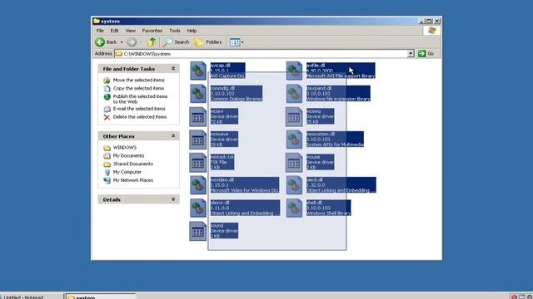
Task: Open the Help menu
Action: pyautogui.click(x=192, y=31)
